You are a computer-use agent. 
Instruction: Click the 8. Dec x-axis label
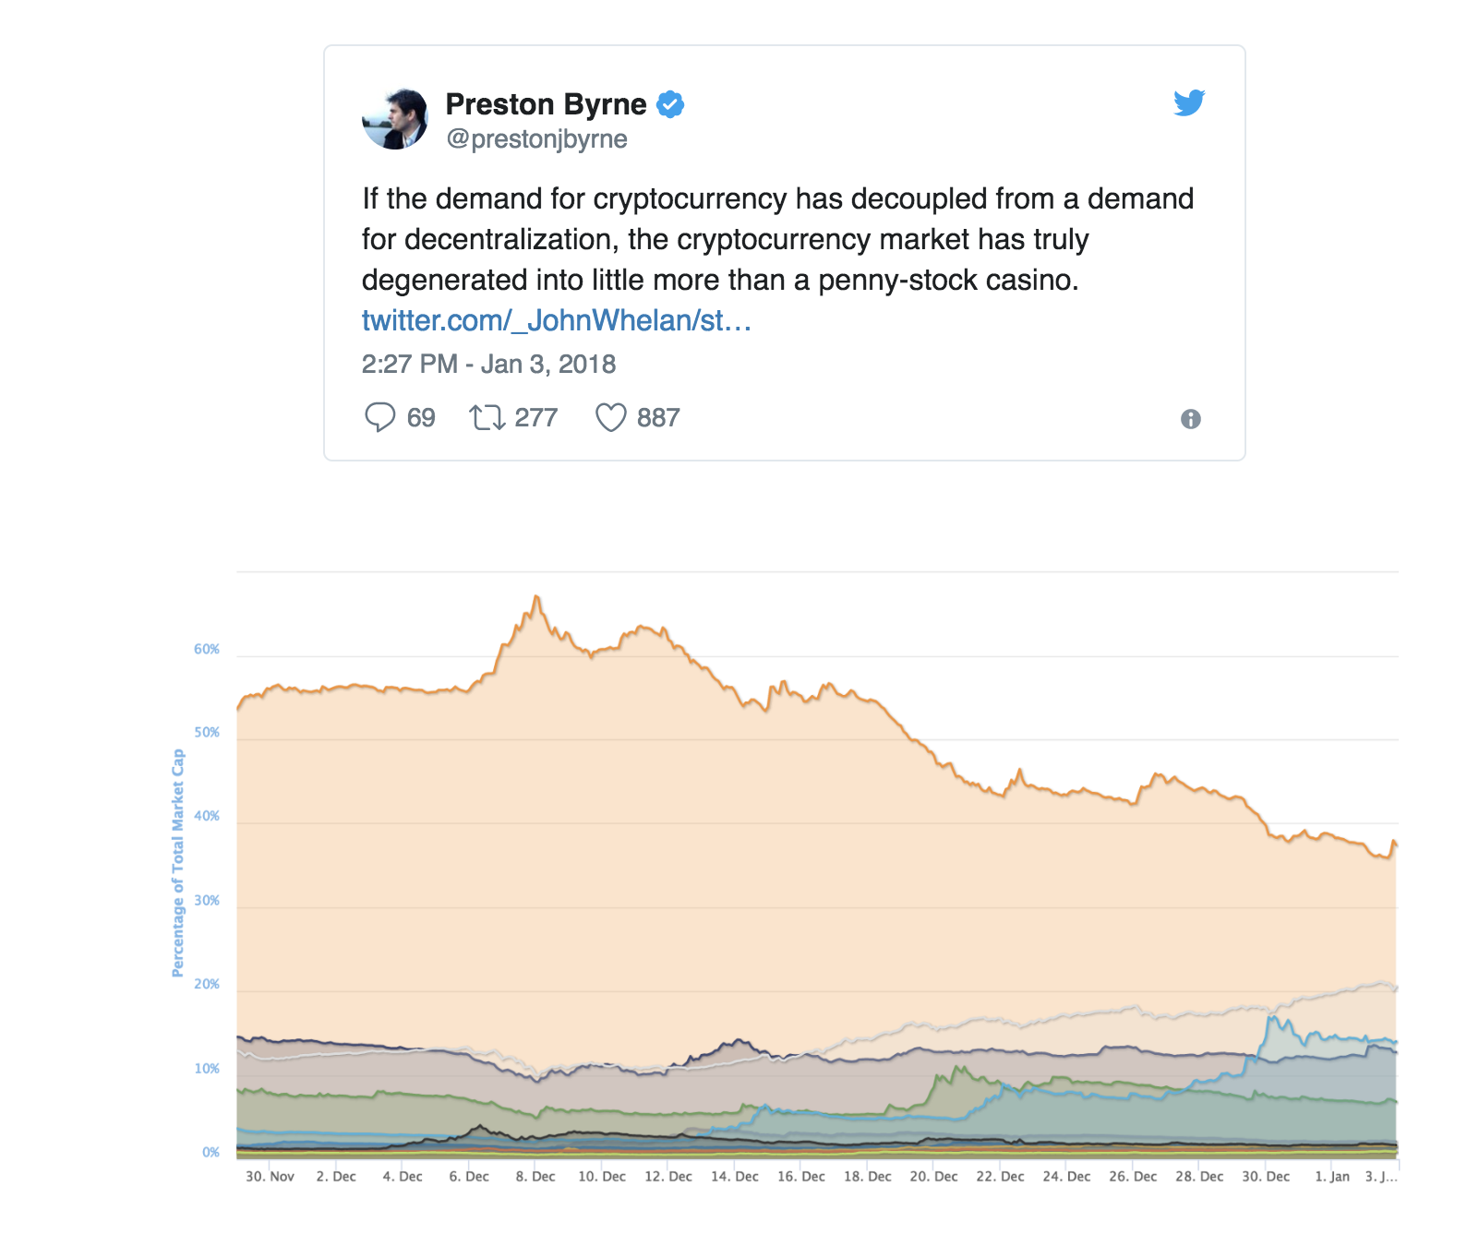tap(535, 1177)
